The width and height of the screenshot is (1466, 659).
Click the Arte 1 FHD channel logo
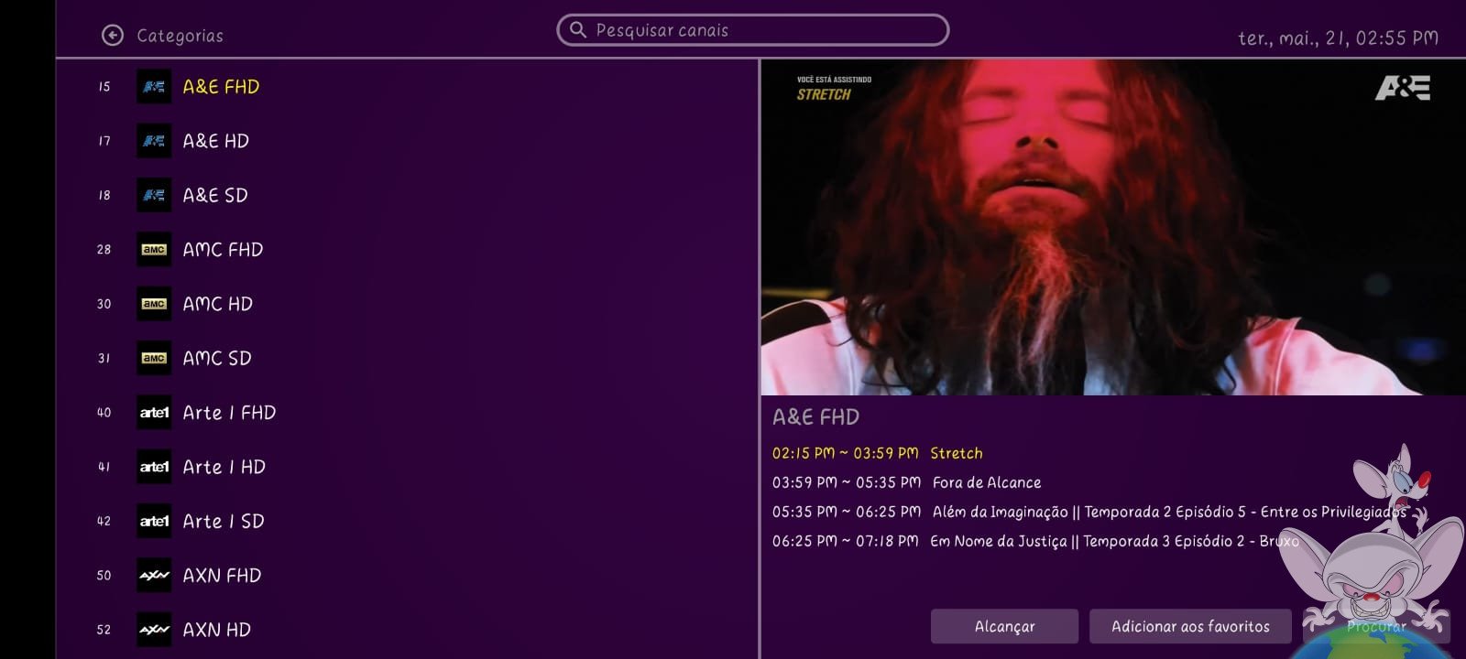click(x=154, y=413)
